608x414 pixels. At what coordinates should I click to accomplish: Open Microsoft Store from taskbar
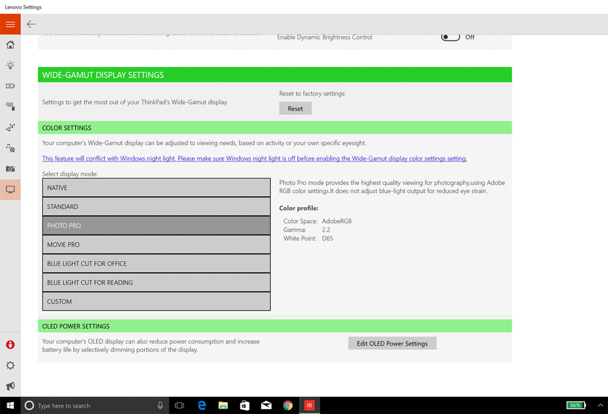(x=244, y=406)
